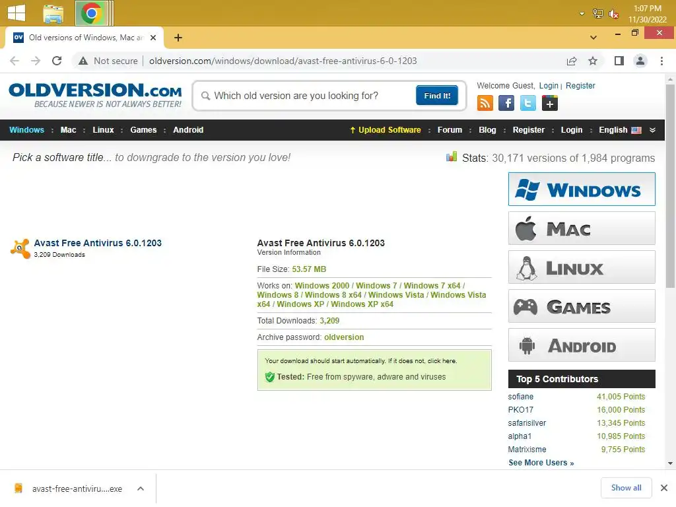Click Upload Software in the nav bar
This screenshot has height=507, width=676.
click(x=386, y=130)
